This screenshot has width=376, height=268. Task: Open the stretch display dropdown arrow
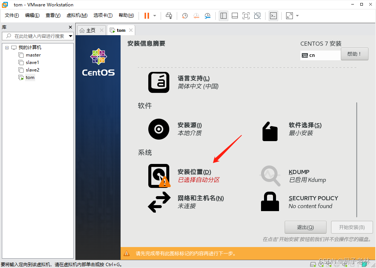coord(297,16)
